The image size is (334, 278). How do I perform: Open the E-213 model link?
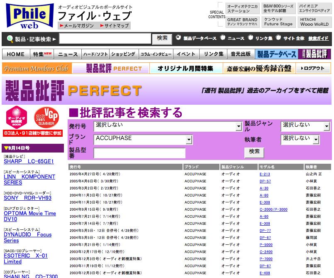(x=265, y=174)
